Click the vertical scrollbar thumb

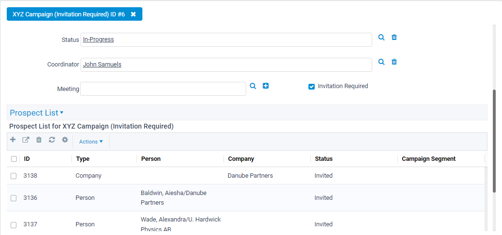point(494,141)
